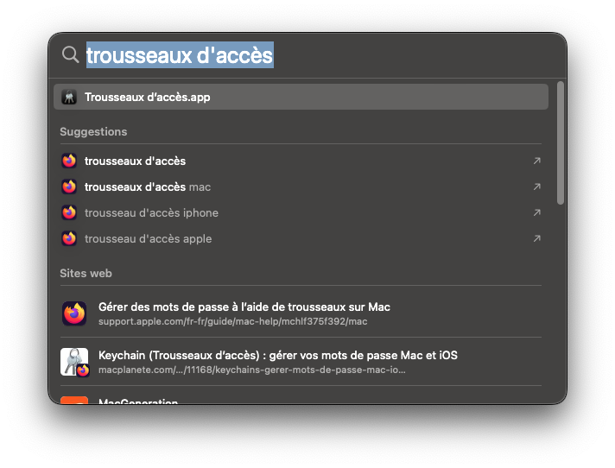615x468 pixels.
Task: Click the Trousseaux d'accès app keychain icon
Action: click(69, 97)
